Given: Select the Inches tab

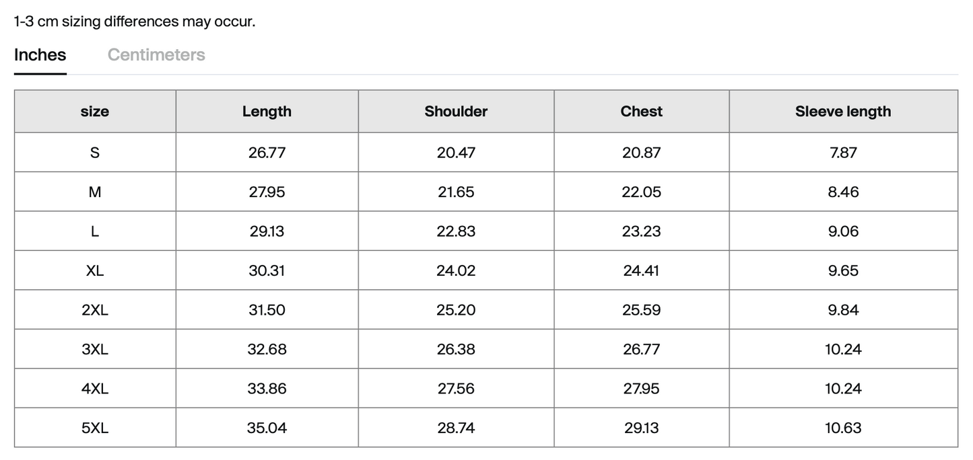Looking at the screenshot, I should coord(40,55).
